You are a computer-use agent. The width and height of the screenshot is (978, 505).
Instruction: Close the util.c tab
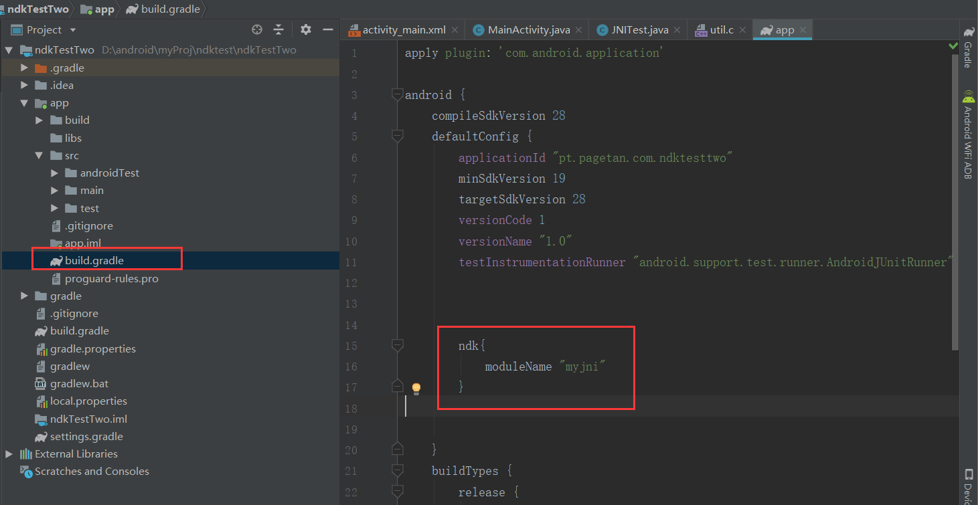pyautogui.click(x=743, y=30)
